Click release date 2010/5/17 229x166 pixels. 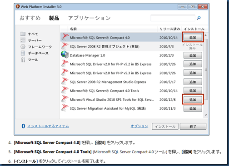click(168, 82)
